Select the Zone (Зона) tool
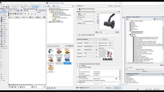Screen dimensions: 164x92 (4, 44)
